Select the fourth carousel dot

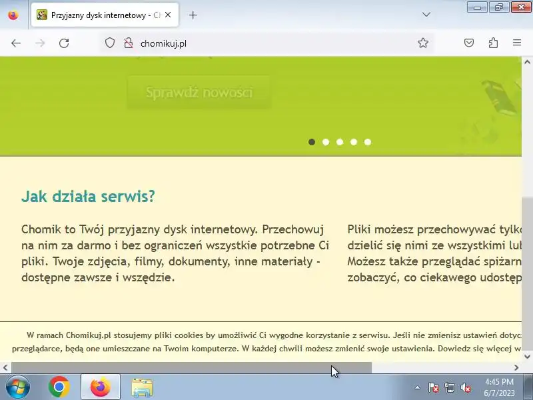(x=354, y=142)
